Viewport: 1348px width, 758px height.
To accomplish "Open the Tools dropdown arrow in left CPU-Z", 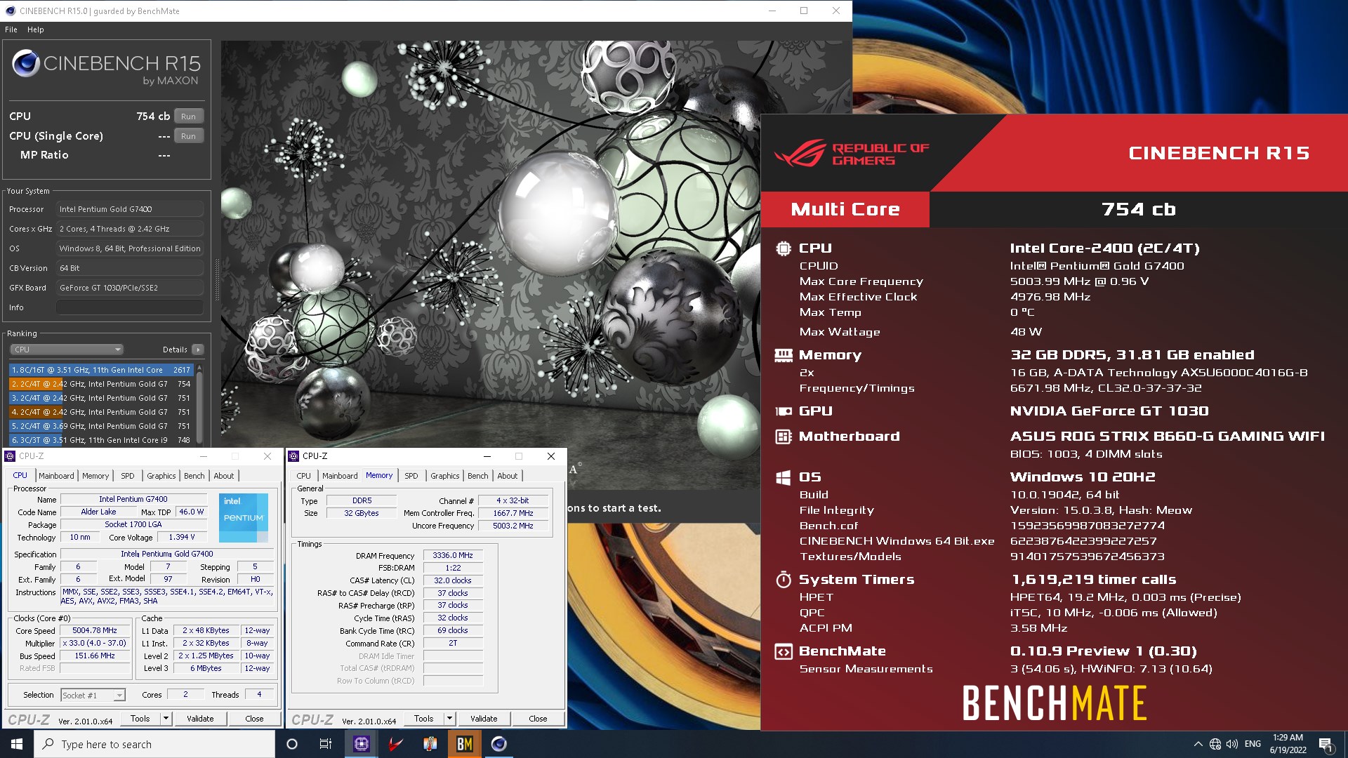I will pos(166,719).
